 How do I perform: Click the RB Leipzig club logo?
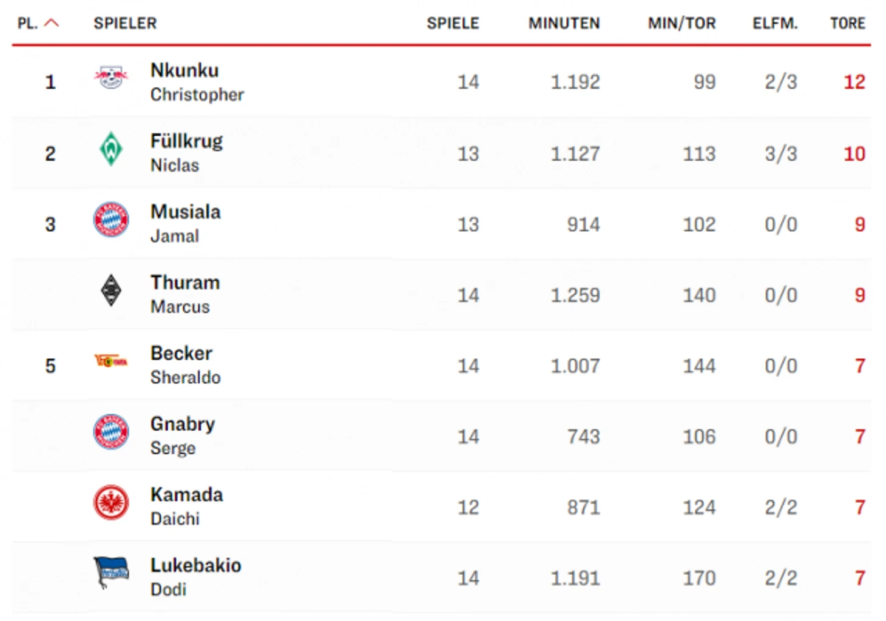111,78
